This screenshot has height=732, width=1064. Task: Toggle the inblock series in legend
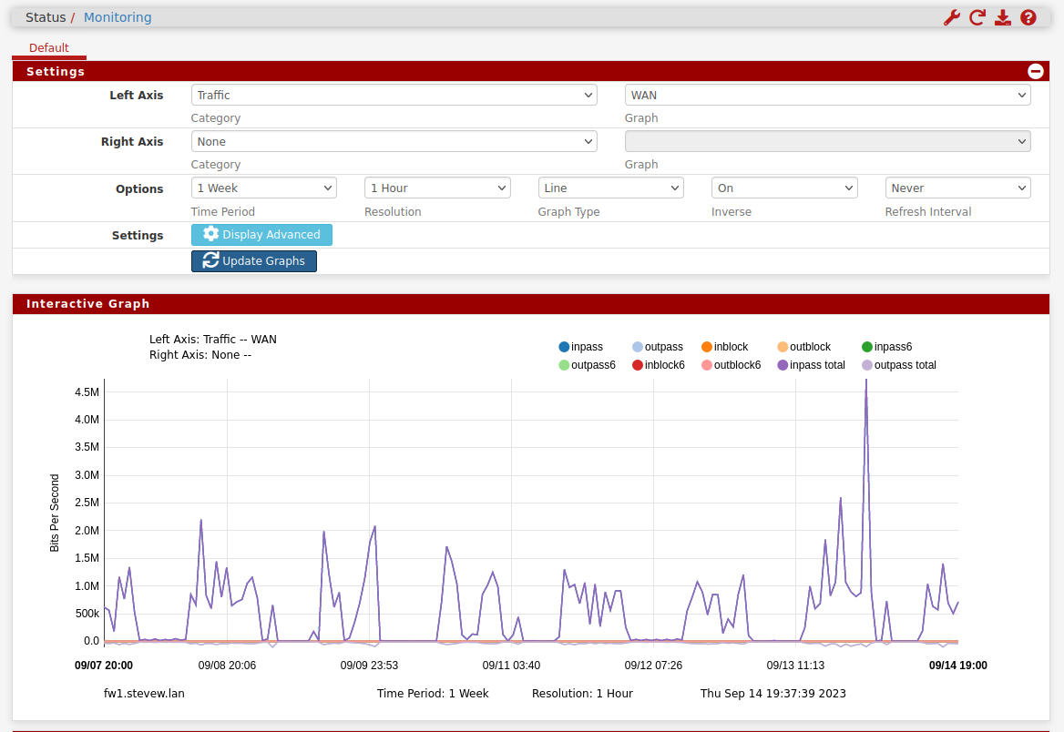tap(725, 347)
